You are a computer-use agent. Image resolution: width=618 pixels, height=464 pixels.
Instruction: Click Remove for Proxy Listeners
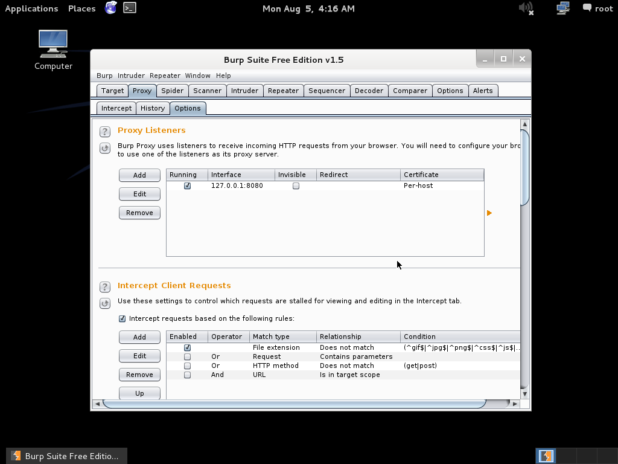[139, 213]
